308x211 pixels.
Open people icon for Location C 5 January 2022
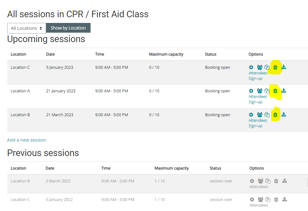pos(260,199)
